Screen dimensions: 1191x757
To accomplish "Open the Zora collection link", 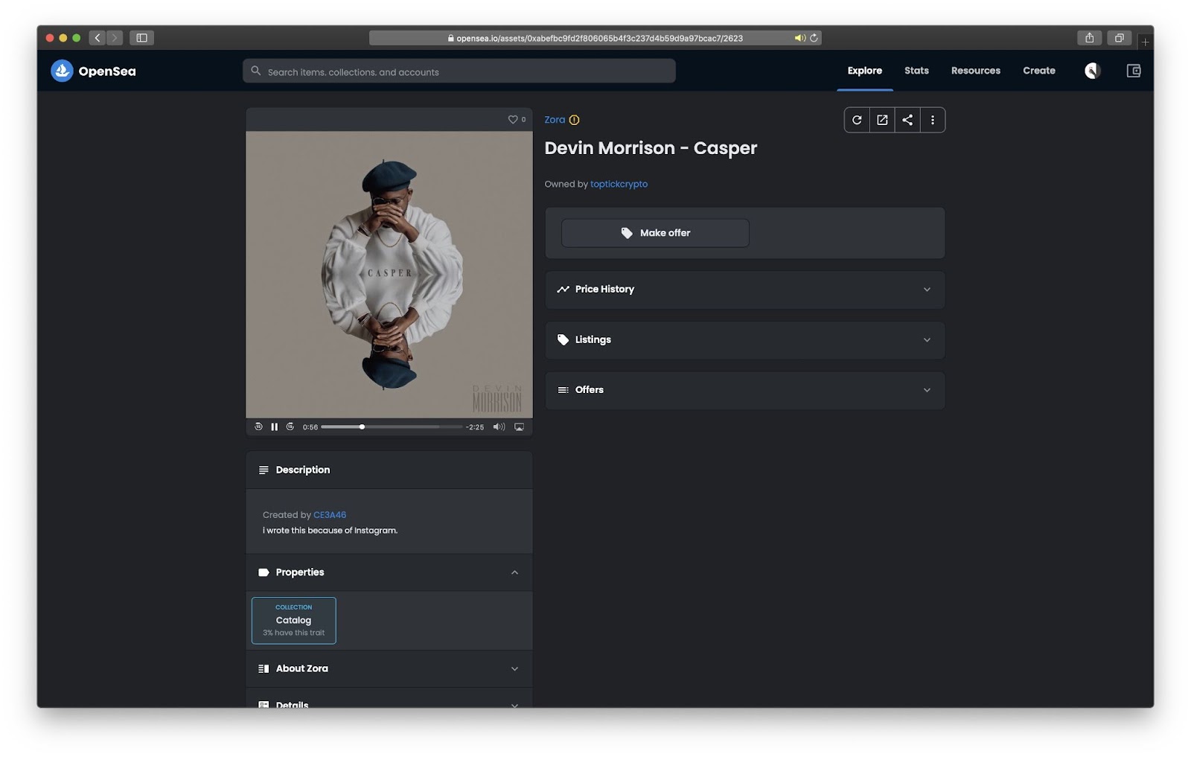I will click(555, 120).
